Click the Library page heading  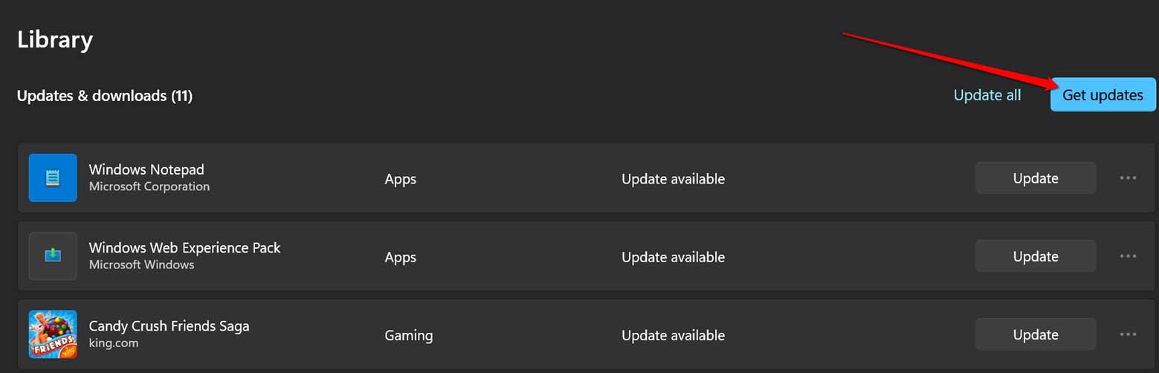coord(55,39)
